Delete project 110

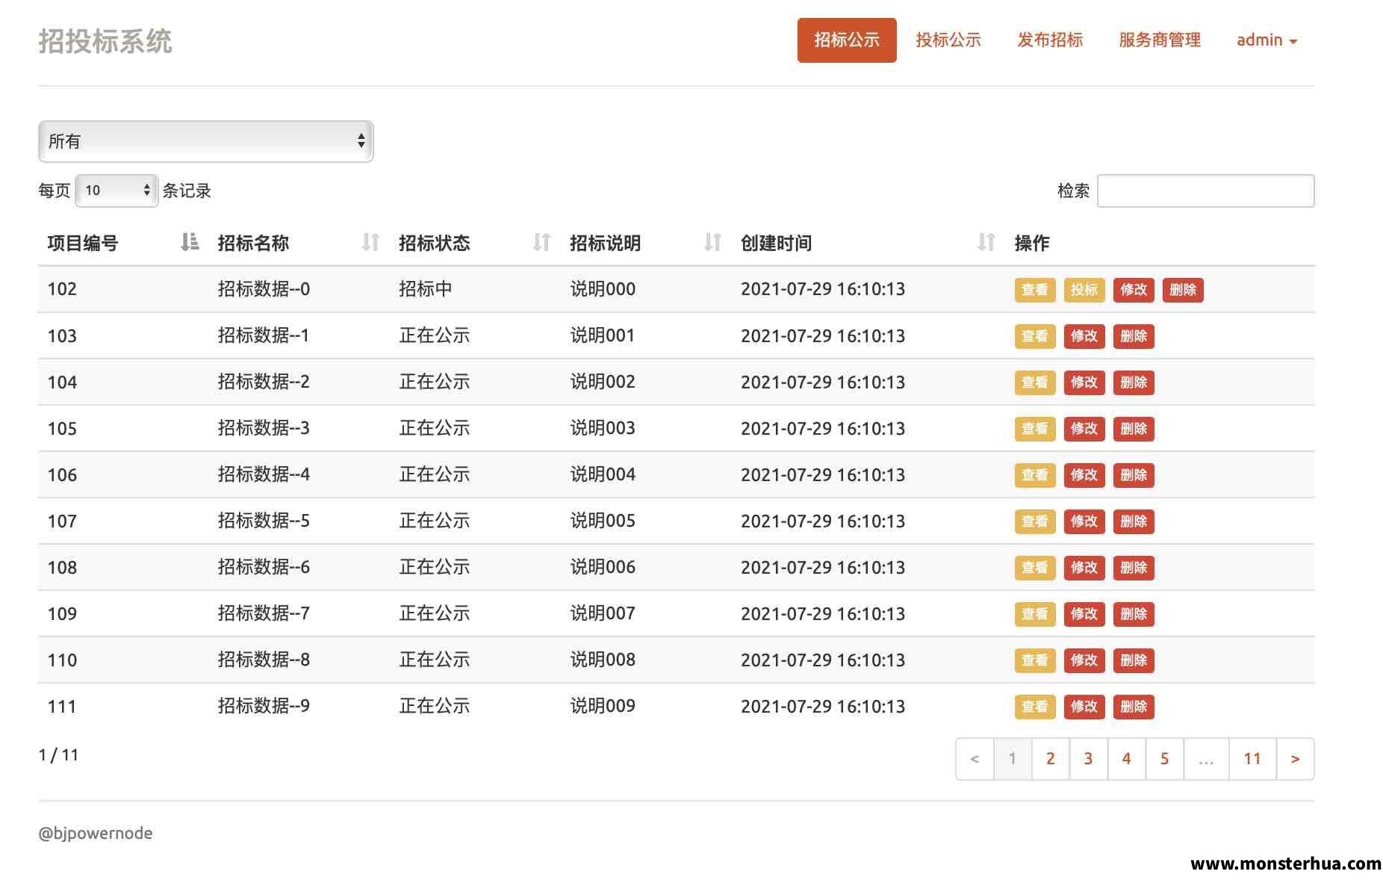pos(1134,660)
